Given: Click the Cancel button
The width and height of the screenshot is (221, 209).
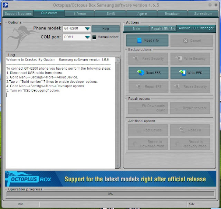Looking at the screenshot, I should [x=192, y=41].
